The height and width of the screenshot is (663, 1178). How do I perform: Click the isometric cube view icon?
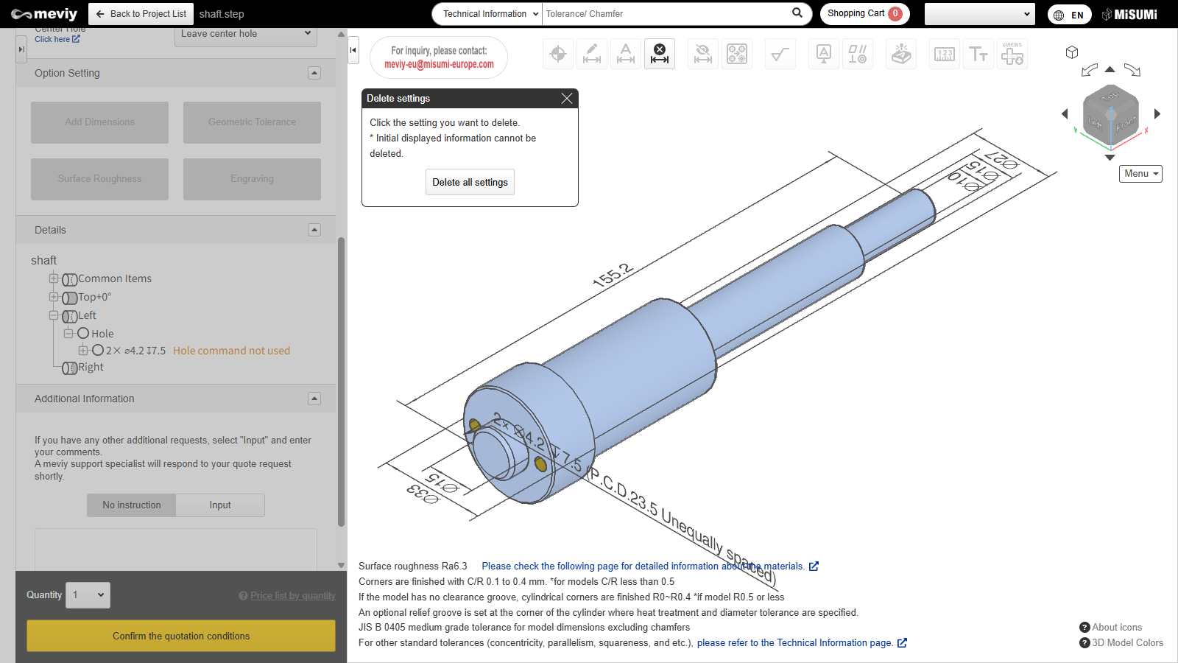(x=1072, y=52)
